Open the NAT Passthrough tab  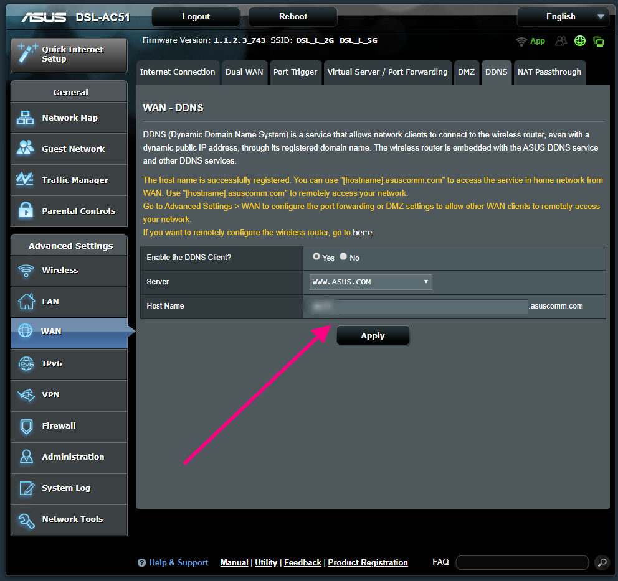click(549, 72)
